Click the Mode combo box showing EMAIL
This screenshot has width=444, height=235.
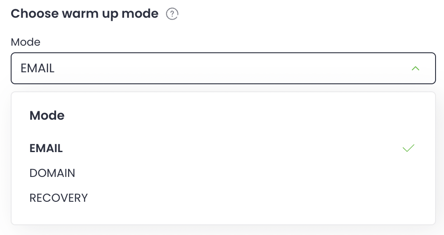coord(222,68)
